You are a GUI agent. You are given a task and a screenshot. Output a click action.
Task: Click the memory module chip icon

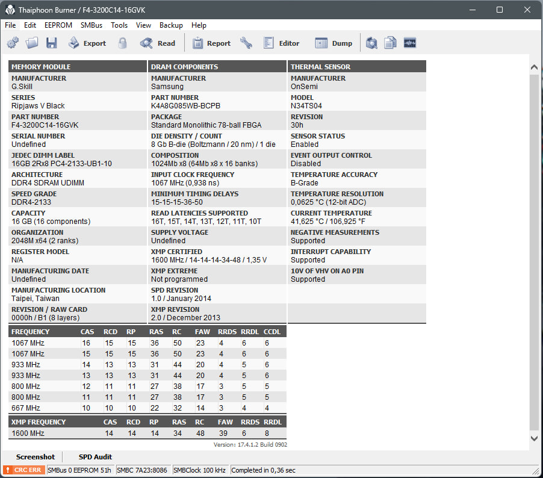410,43
